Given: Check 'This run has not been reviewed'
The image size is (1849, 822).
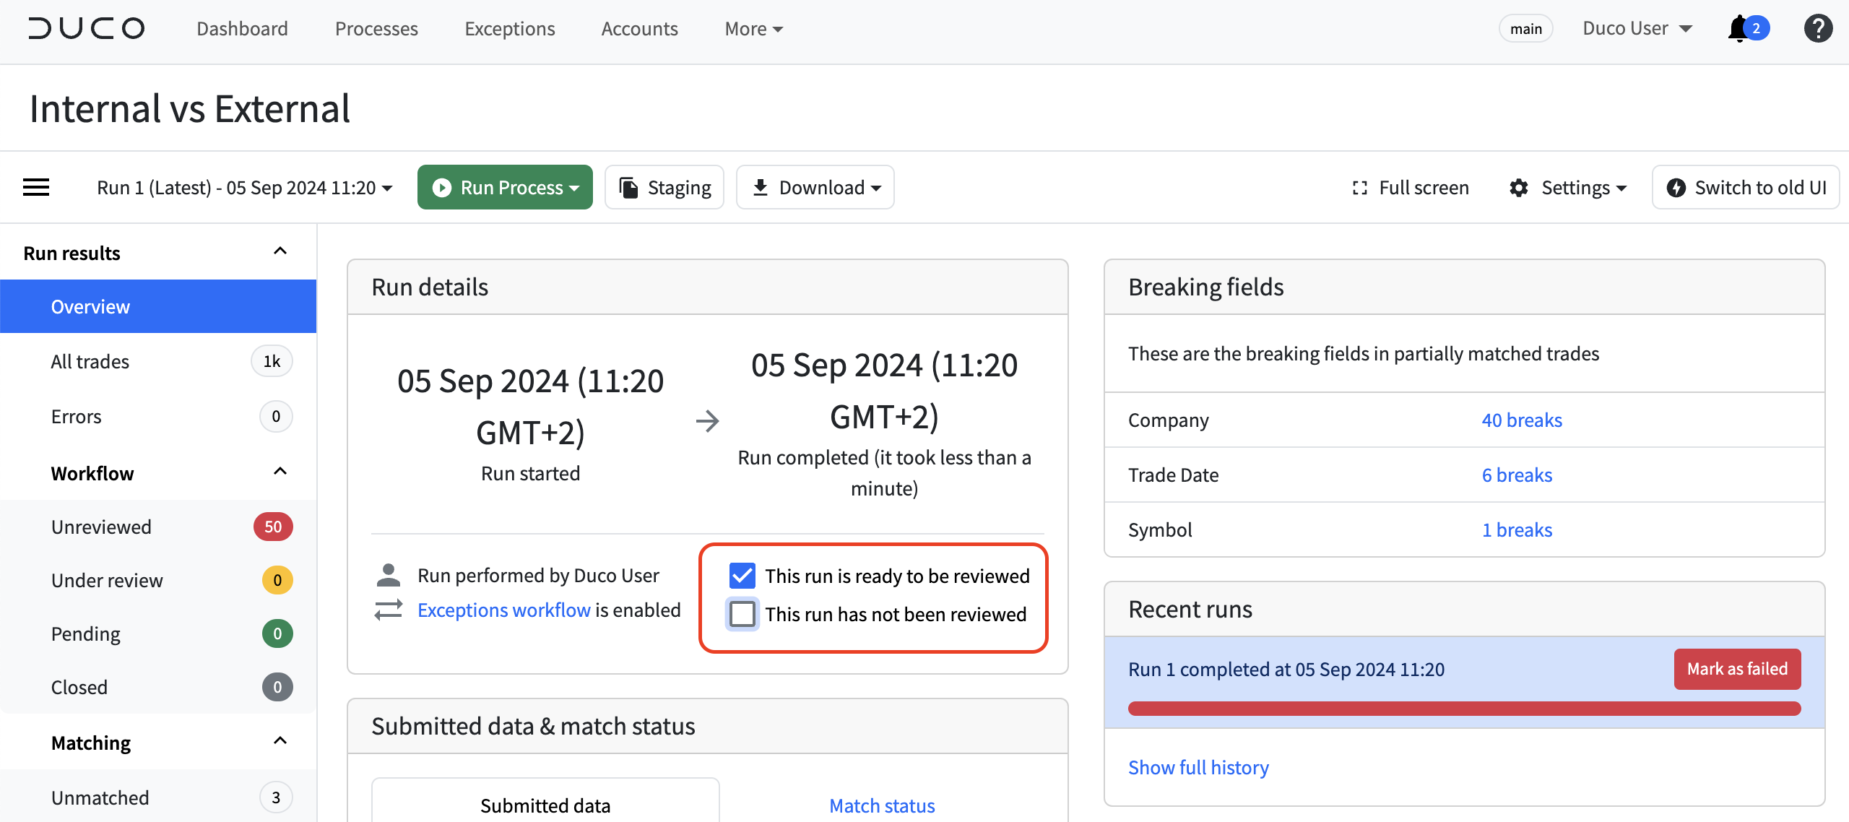Looking at the screenshot, I should 742,614.
